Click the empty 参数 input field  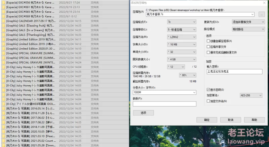pos(164,104)
